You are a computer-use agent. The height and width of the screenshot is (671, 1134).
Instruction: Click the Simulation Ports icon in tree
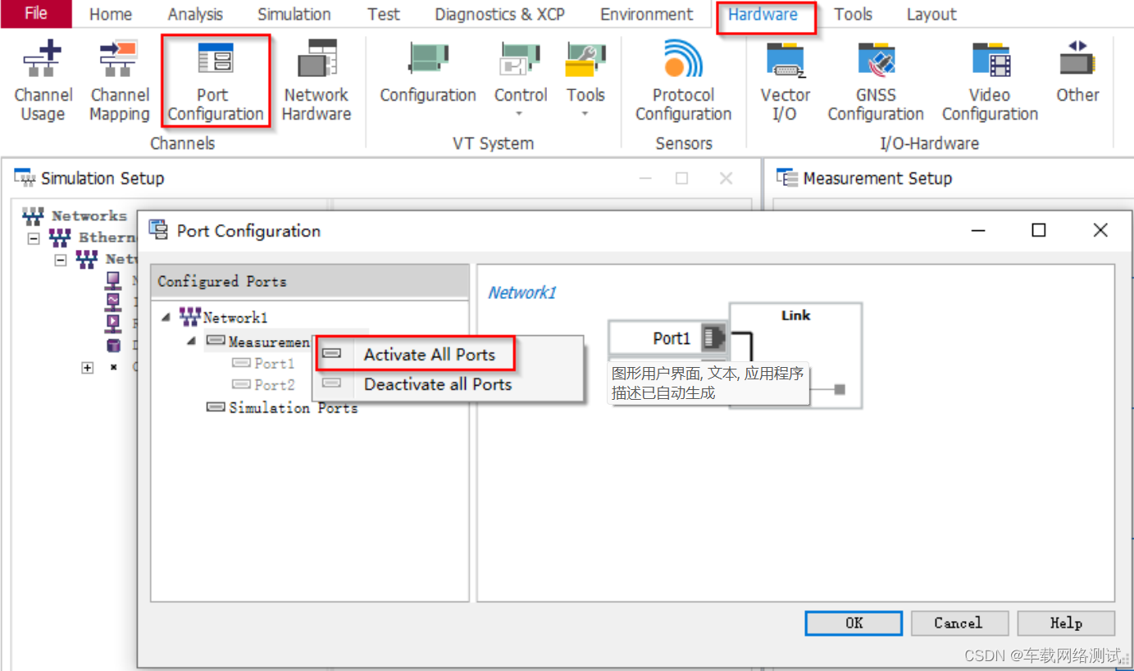point(216,407)
